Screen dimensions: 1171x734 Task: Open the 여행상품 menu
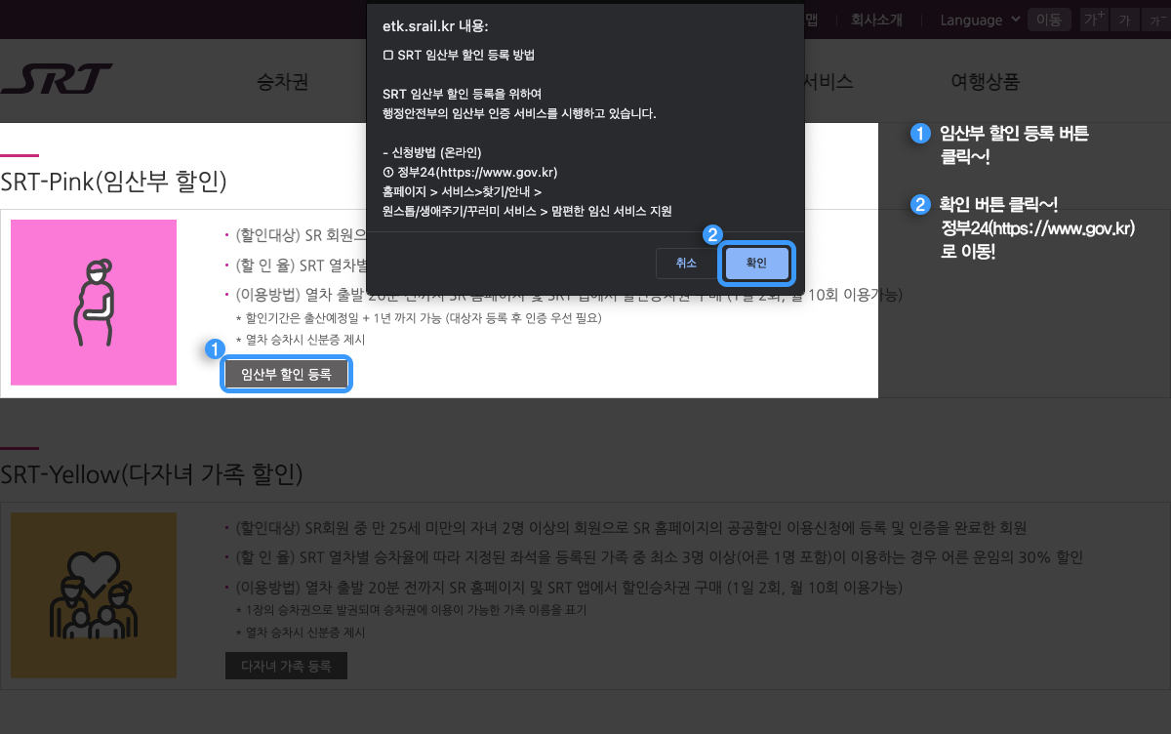click(x=985, y=81)
